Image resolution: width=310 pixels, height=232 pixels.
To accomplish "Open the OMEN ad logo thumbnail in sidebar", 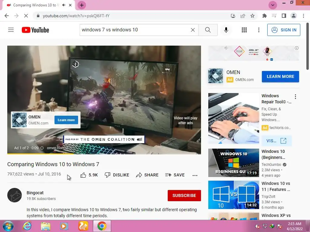I will click(216, 76).
